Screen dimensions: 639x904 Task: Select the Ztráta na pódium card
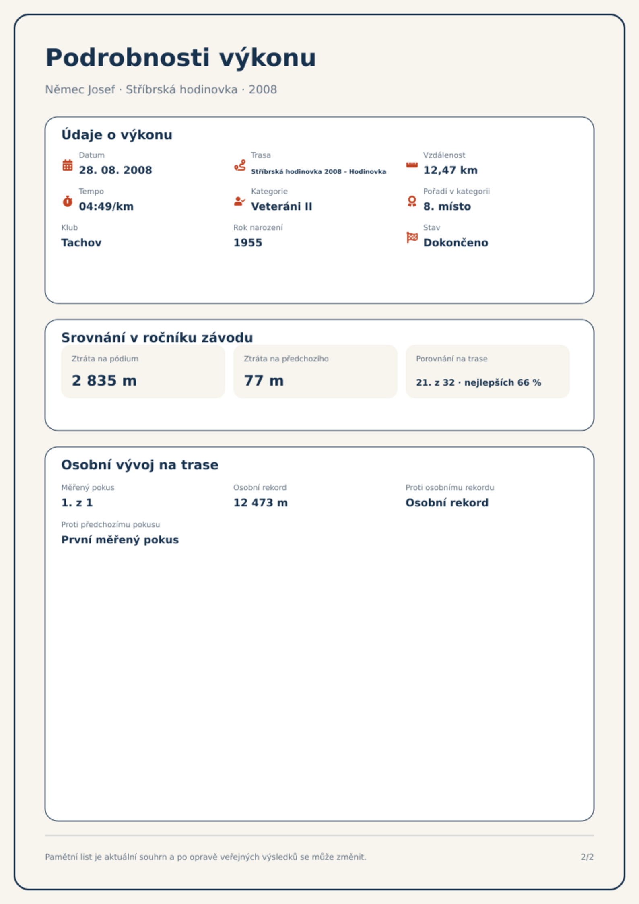[x=143, y=371]
